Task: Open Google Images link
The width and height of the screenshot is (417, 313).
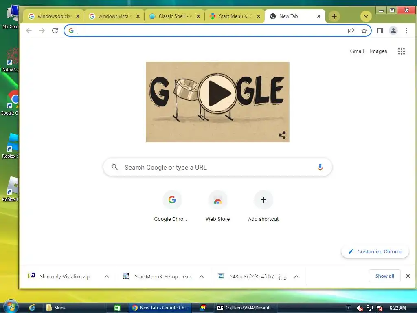Action: click(x=378, y=51)
